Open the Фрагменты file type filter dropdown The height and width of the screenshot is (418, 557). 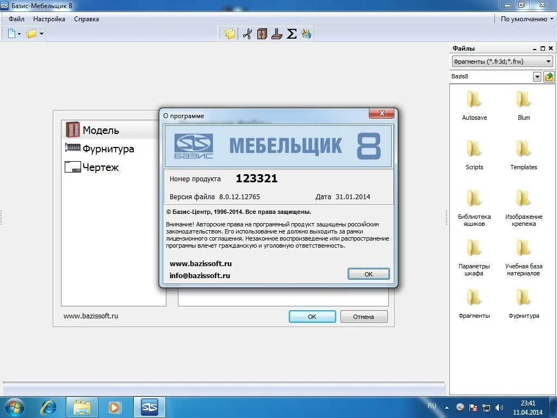[x=502, y=61]
